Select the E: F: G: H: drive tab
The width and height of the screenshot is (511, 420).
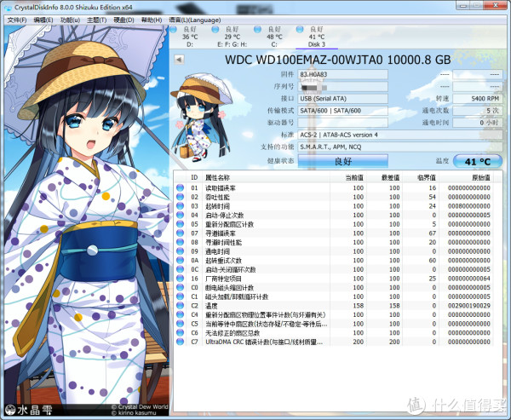[x=232, y=37]
